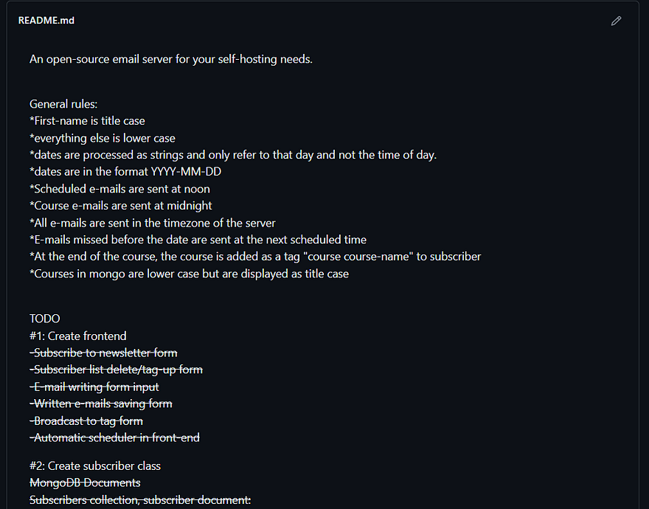Click the pencil edit icon for README

pos(617,21)
